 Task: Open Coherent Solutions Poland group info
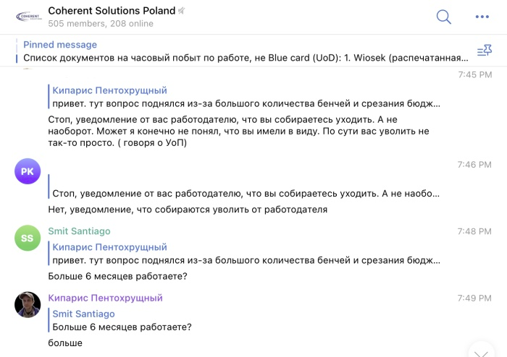pos(112,11)
